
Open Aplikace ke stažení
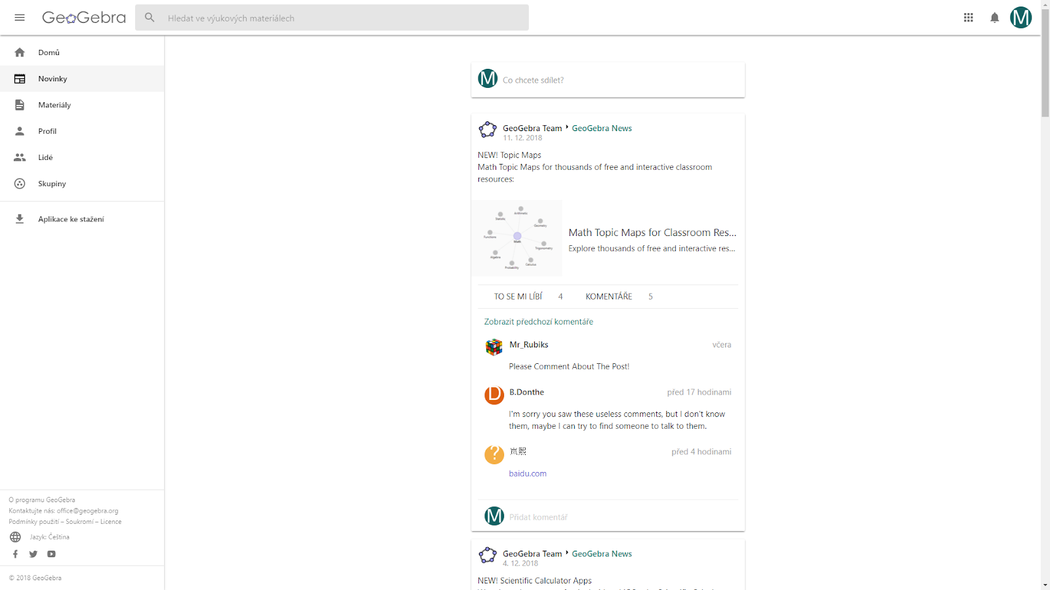(82, 219)
